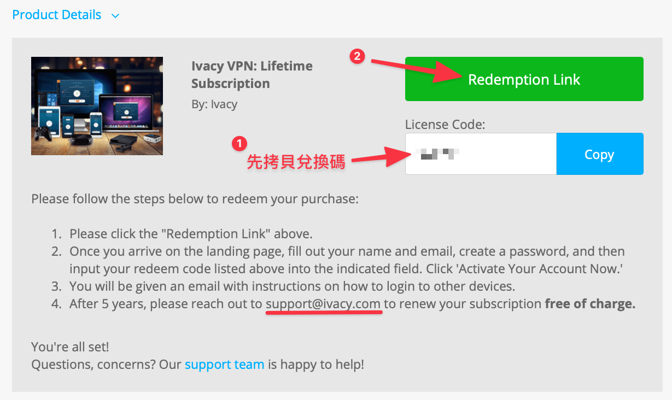
Task: Open the Ivacy VPN product thumbnail image
Action: pos(97,106)
